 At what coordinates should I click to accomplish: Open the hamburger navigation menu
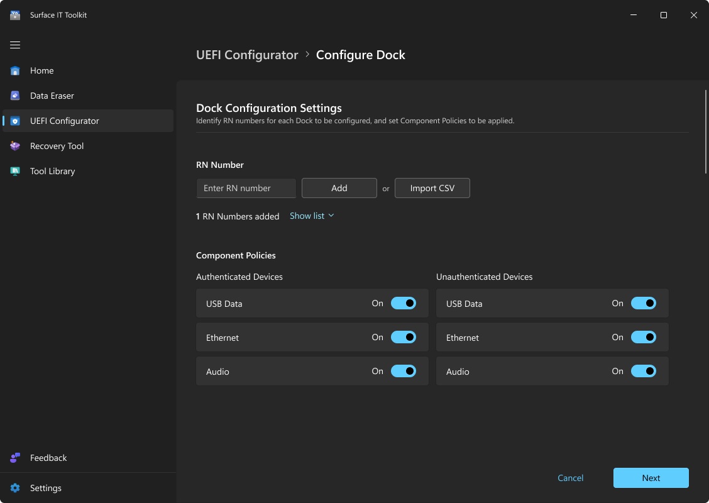pos(15,45)
